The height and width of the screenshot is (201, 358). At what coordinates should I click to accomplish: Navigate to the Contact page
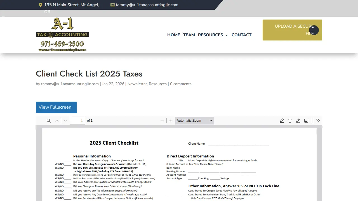(241, 35)
